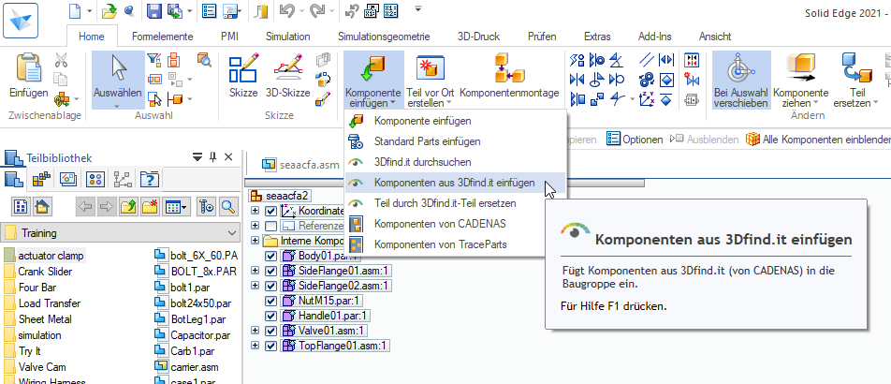Screen dimensions: 891x384
Task: Toggle the Koordinatensysteme checkbox
Action: 271,211
